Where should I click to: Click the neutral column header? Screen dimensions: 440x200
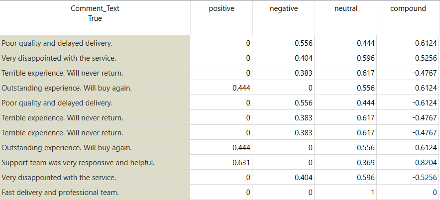click(346, 8)
